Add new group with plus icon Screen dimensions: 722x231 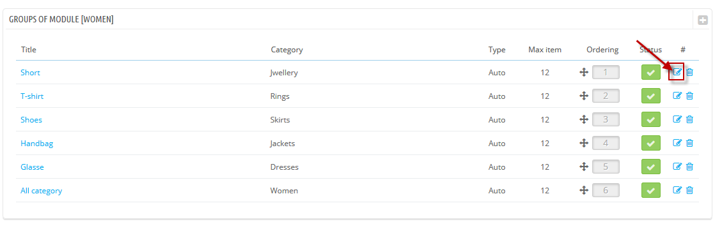[703, 20]
